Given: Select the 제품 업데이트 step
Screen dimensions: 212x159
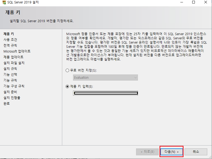Looking at the screenshot, I should [x=13, y=57].
